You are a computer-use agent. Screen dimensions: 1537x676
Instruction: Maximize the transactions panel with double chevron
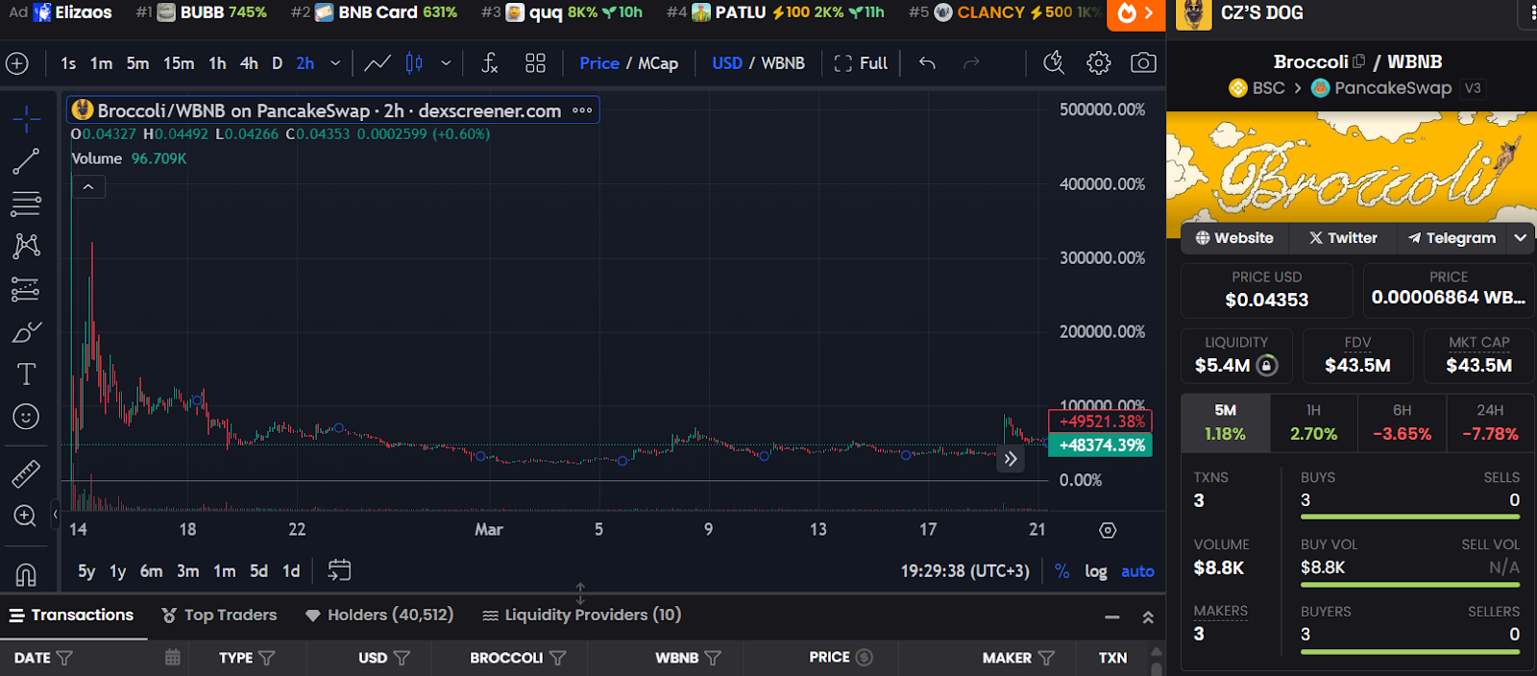pyautogui.click(x=1148, y=616)
